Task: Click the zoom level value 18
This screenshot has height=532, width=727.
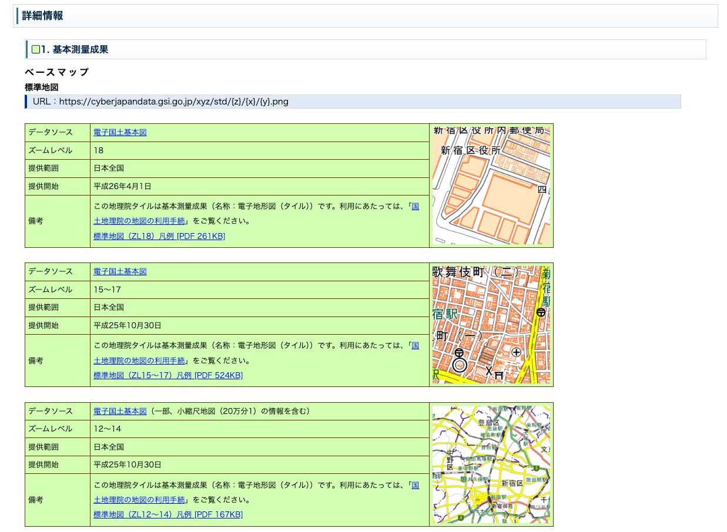Action: pos(99,150)
